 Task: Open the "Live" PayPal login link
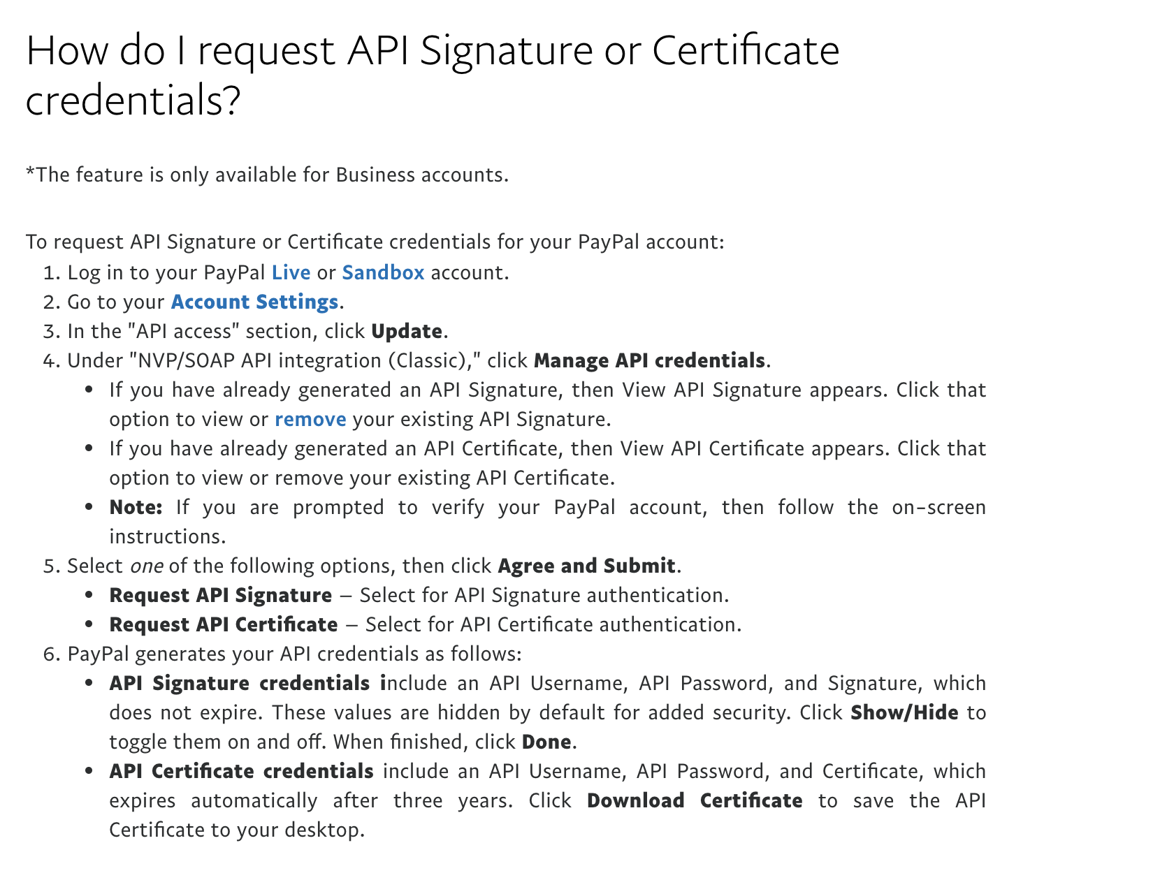[291, 272]
